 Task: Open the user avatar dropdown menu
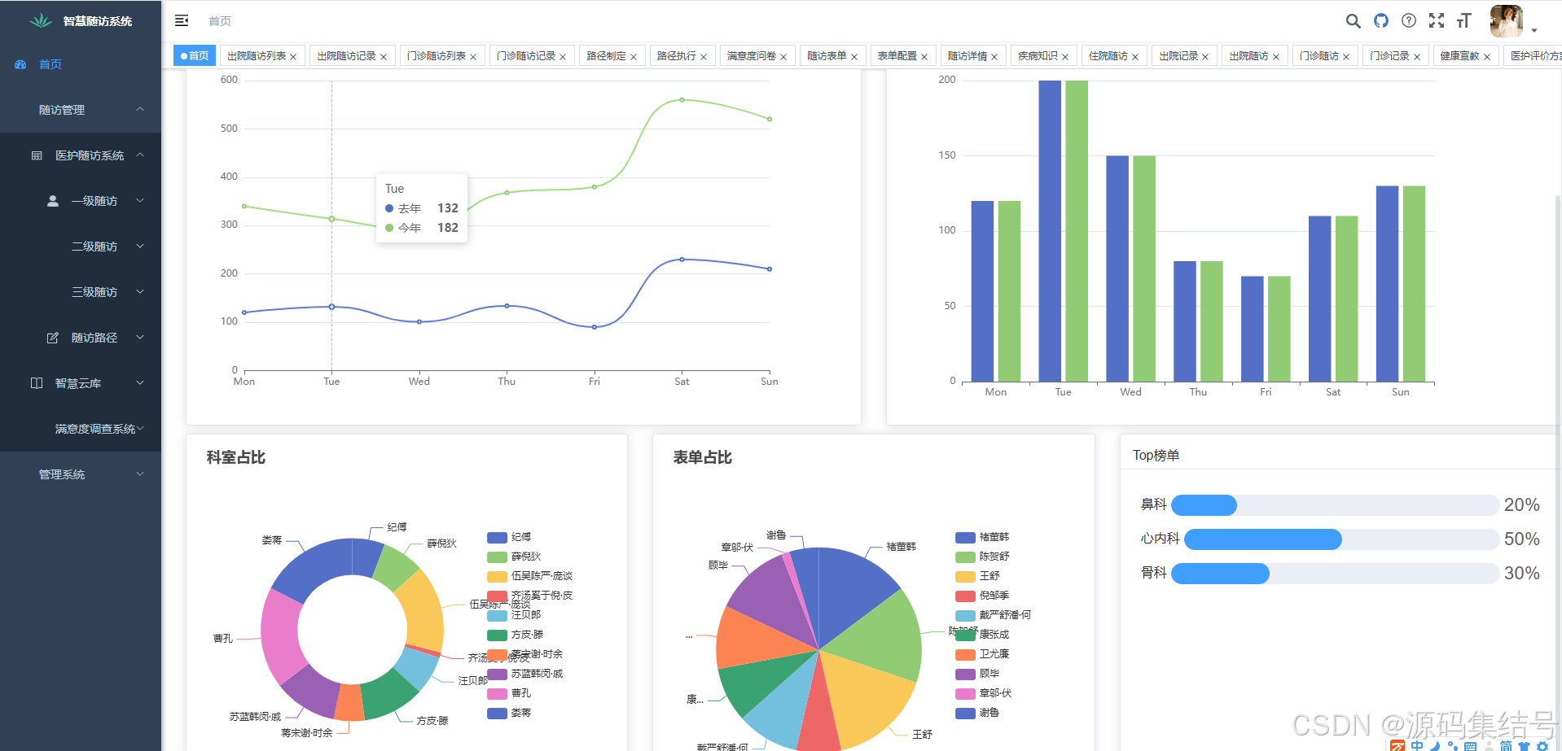click(1507, 22)
